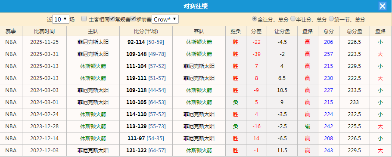The width and height of the screenshot is (392, 157).
Task: Click the 2025-11-25 match date
Action: pos(44,42)
